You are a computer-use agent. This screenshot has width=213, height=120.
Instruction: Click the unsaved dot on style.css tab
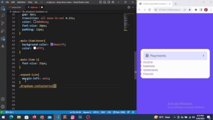coord(42,7)
